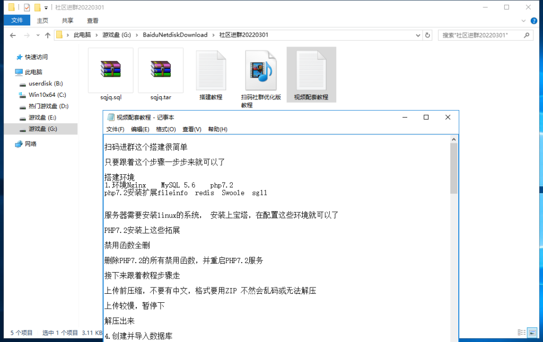Image resolution: width=543 pixels, height=342 pixels.
Task: Open the 查看 ribbon tab
Action: [x=92, y=21]
